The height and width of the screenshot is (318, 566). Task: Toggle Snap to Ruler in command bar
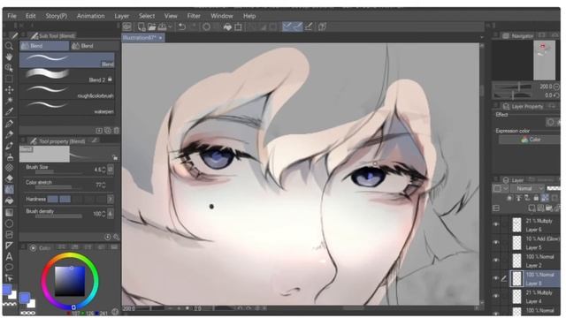pyautogui.click(x=287, y=26)
